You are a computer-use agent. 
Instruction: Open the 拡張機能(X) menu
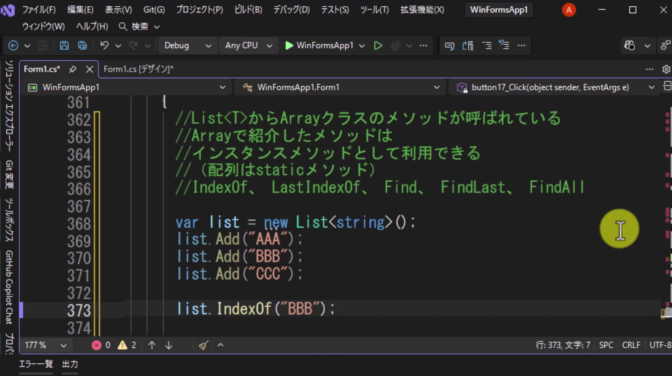point(422,10)
